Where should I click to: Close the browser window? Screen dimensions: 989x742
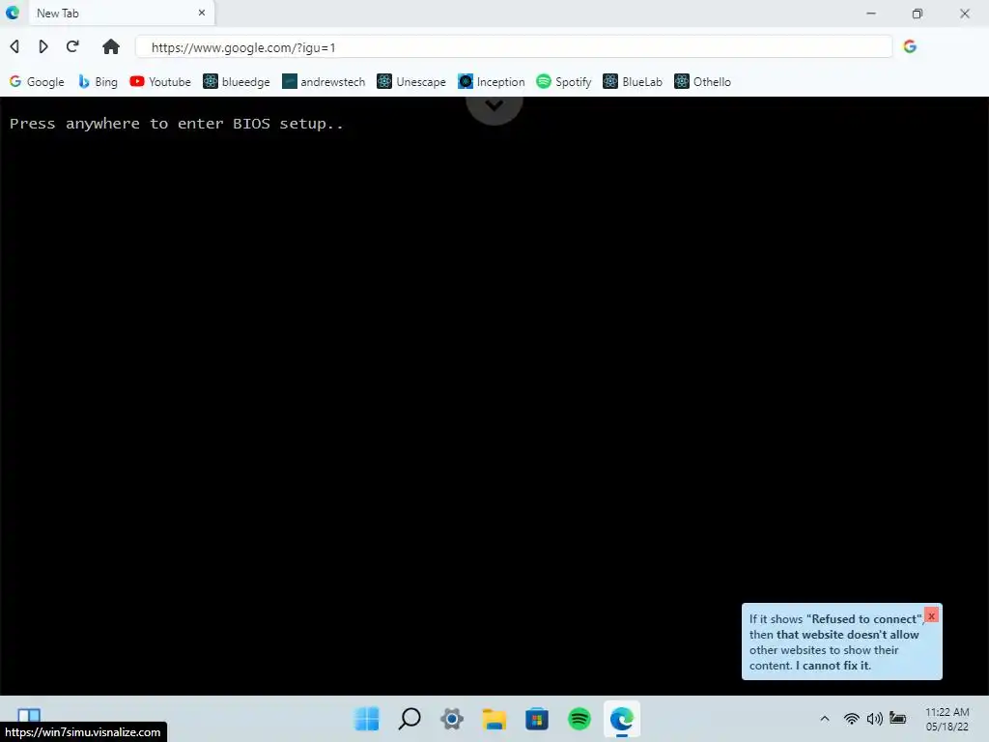pyautogui.click(x=965, y=14)
